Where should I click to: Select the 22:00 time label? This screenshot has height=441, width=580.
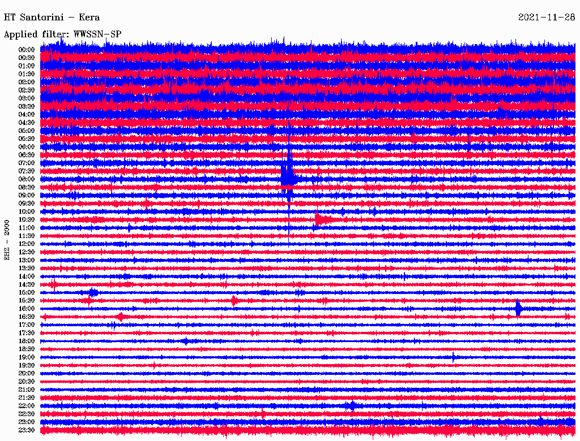click(27, 406)
